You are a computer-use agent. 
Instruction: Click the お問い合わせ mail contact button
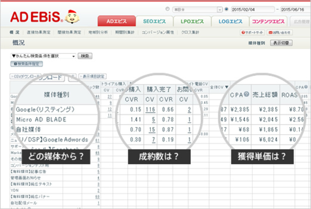pos(269,32)
